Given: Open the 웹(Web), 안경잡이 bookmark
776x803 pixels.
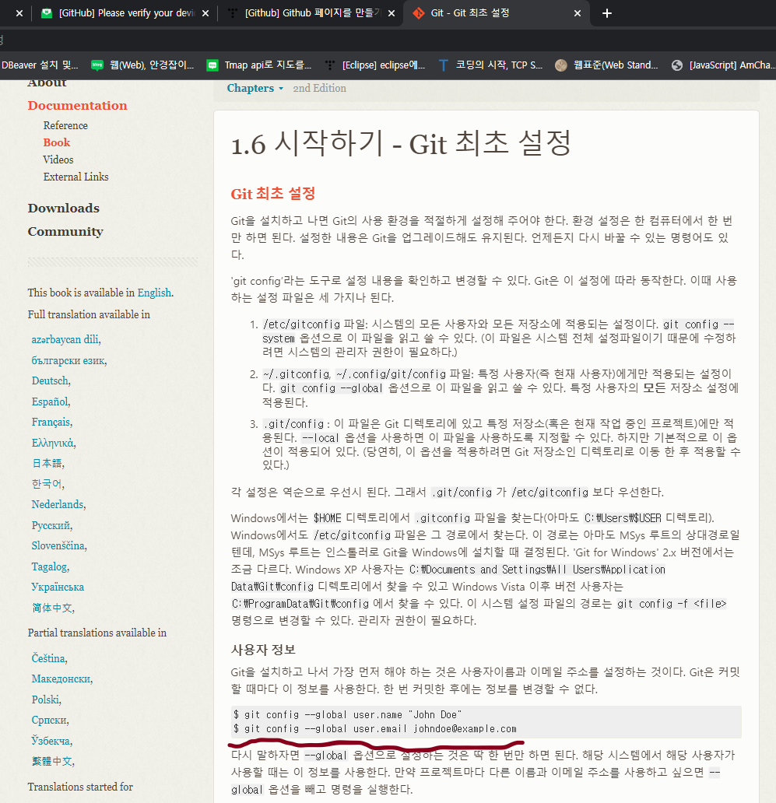Looking at the screenshot, I should 143,65.
